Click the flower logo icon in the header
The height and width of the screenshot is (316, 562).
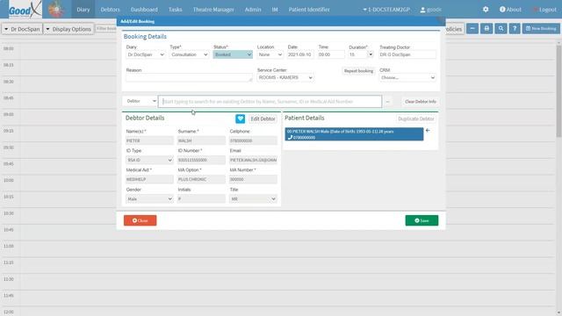pyautogui.click(x=56, y=10)
